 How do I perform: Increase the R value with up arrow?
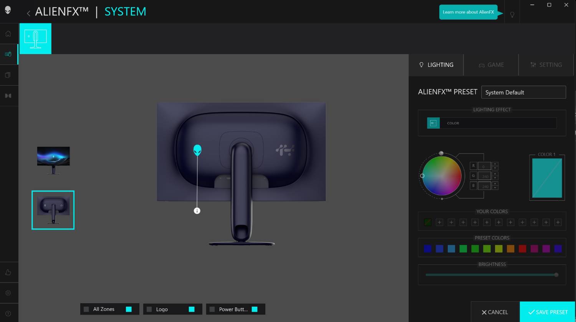point(495,164)
